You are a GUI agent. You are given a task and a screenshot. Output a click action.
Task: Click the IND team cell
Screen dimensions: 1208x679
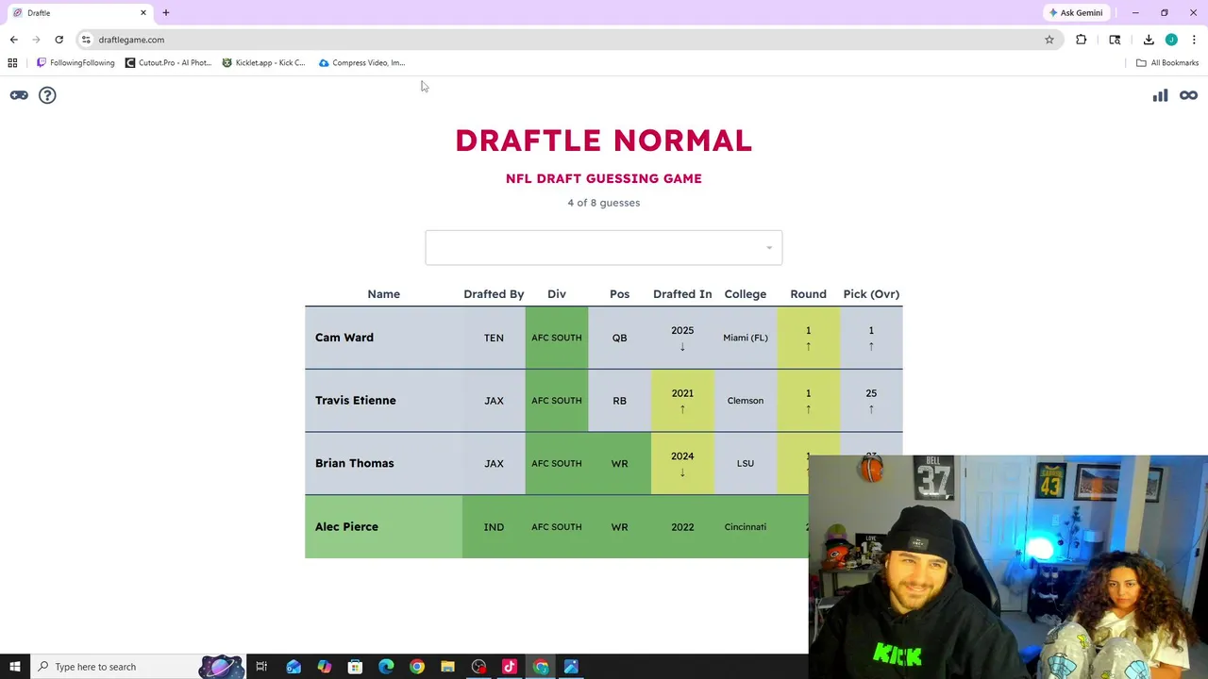coord(494,526)
